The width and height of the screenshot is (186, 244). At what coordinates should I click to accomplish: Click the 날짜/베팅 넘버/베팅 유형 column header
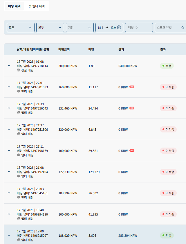[33, 49]
